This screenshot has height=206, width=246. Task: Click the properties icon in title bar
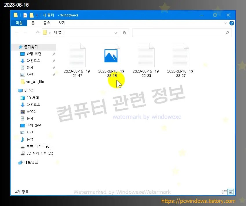[25, 15]
